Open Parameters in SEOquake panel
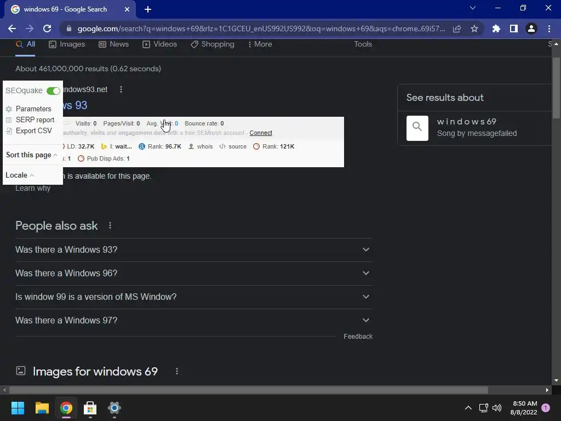 (33, 109)
